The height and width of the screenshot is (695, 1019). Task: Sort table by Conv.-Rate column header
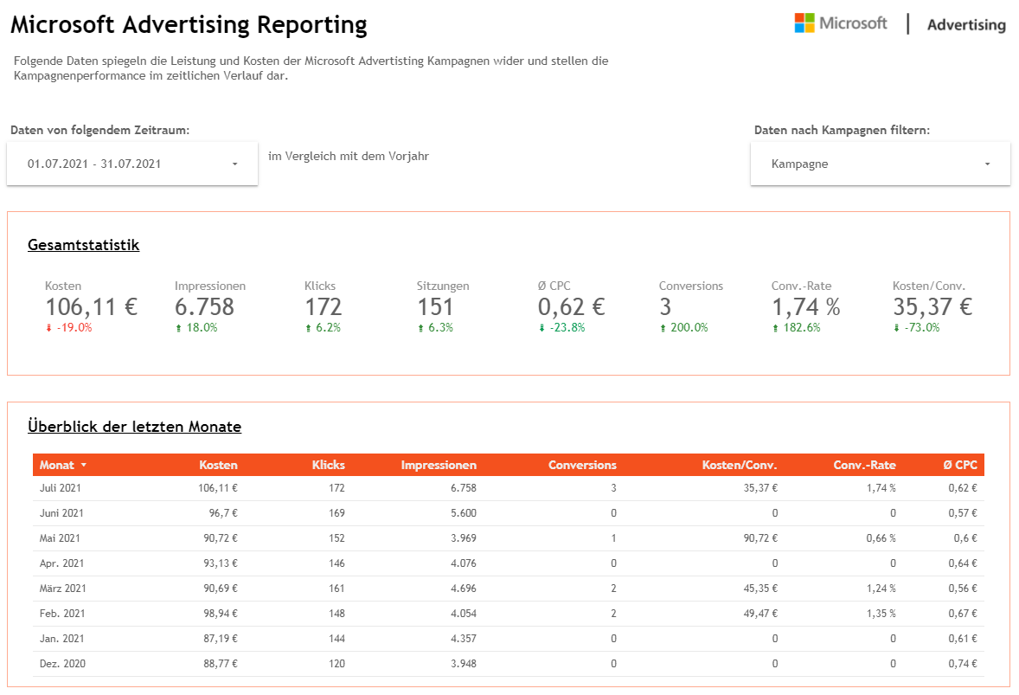click(864, 465)
